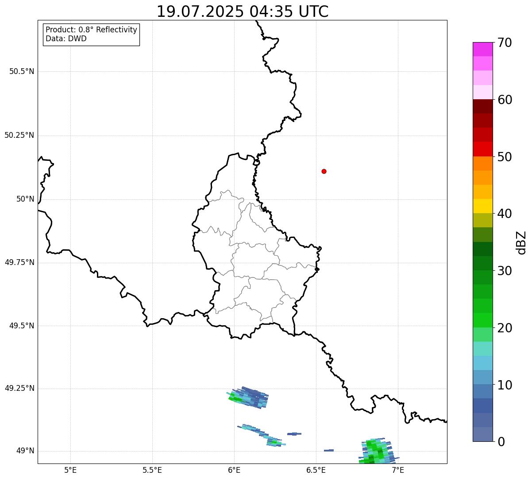532x479 pixels.
Task: Click the small blue echo near 6.35°E 49.07°N
Action: coord(294,434)
